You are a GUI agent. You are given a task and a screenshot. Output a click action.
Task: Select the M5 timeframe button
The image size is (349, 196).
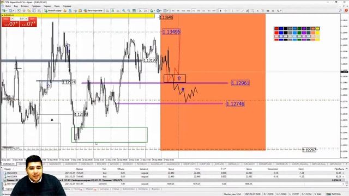(x=178, y=11)
